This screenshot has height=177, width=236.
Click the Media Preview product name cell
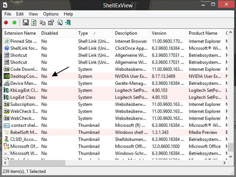point(203,132)
